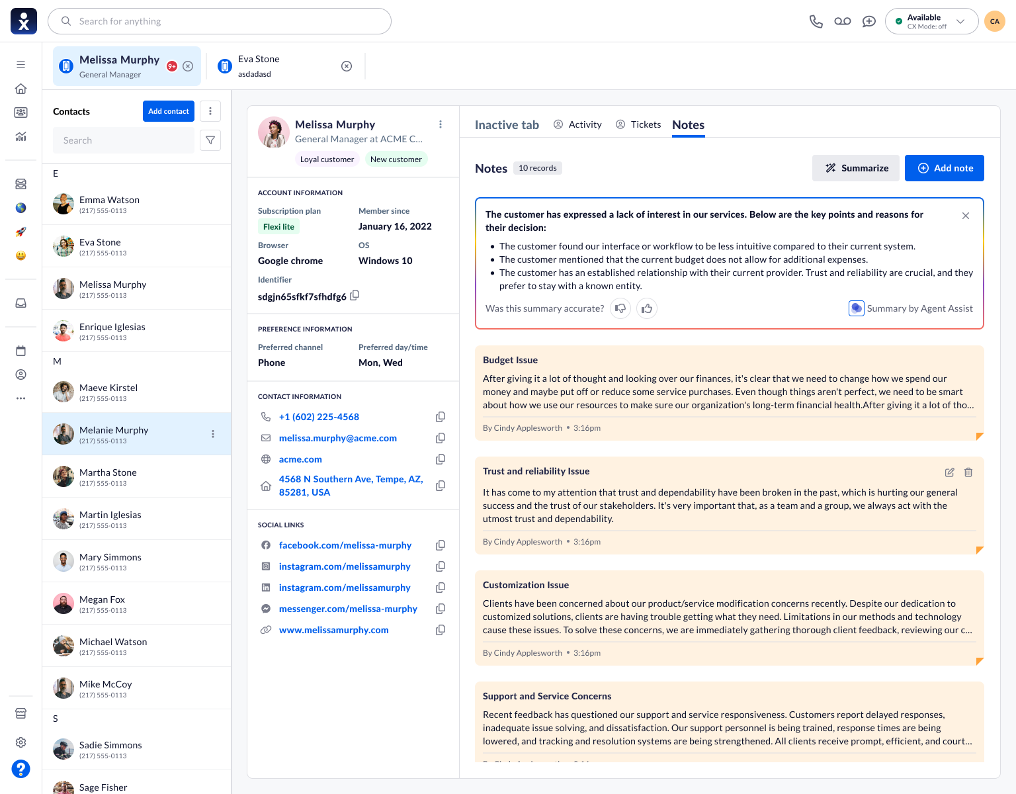Viewport: 1016px width, 794px height.
Task: Dismiss the AI summary box
Action: point(966,216)
